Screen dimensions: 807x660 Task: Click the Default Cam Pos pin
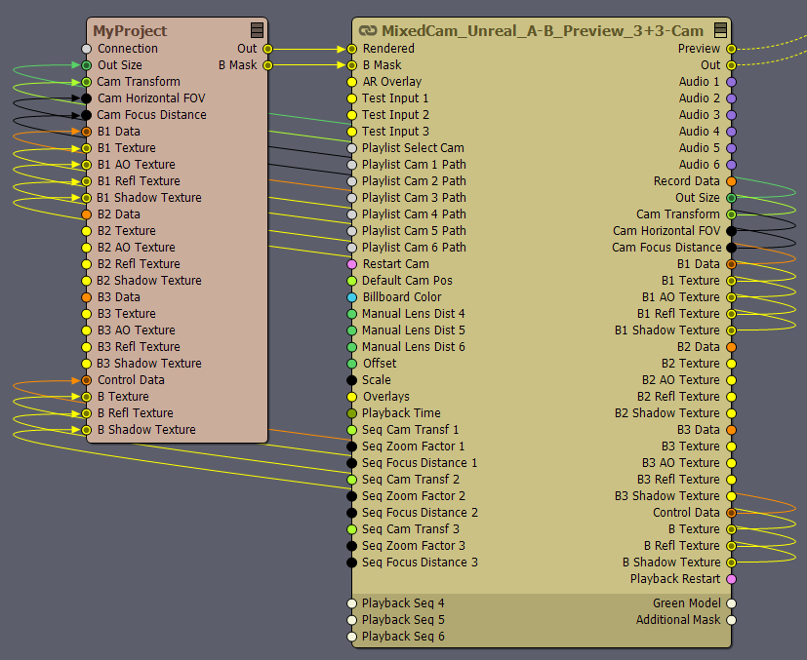point(351,281)
